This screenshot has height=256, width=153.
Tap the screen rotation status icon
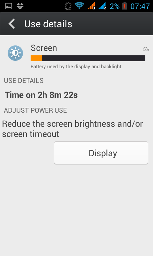tap(68, 6)
